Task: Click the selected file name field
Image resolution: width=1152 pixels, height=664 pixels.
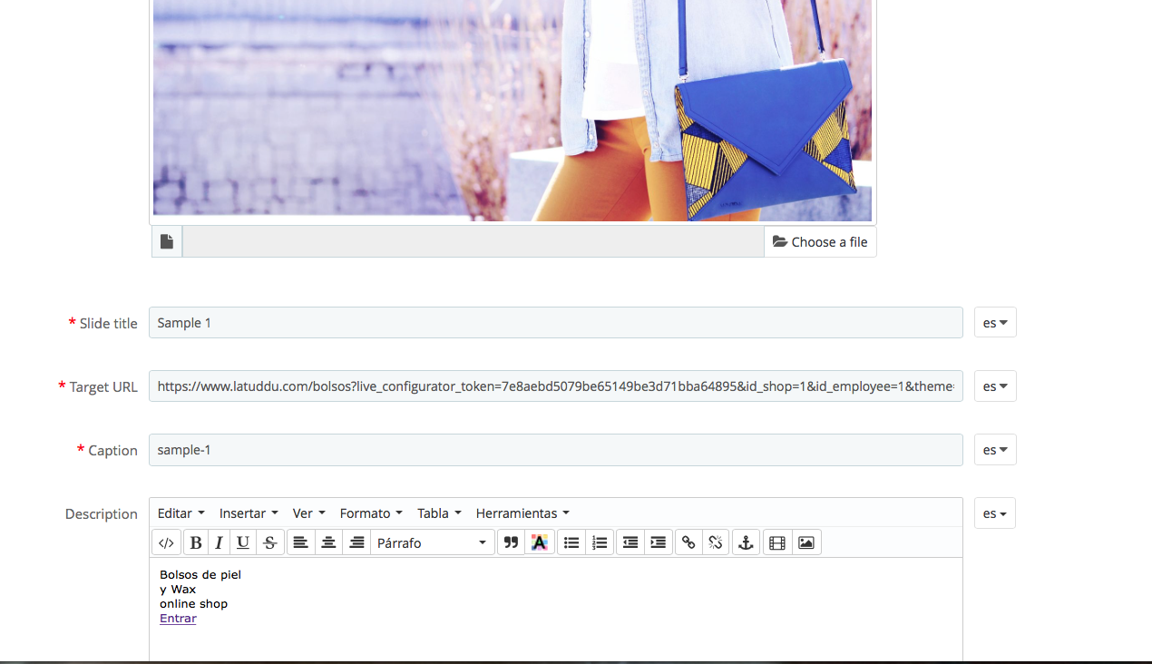Action: [473, 241]
